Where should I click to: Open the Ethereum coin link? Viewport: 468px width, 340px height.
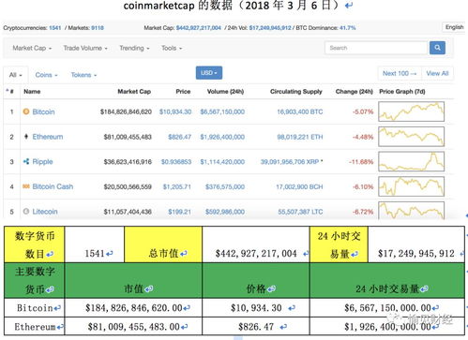coord(48,137)
